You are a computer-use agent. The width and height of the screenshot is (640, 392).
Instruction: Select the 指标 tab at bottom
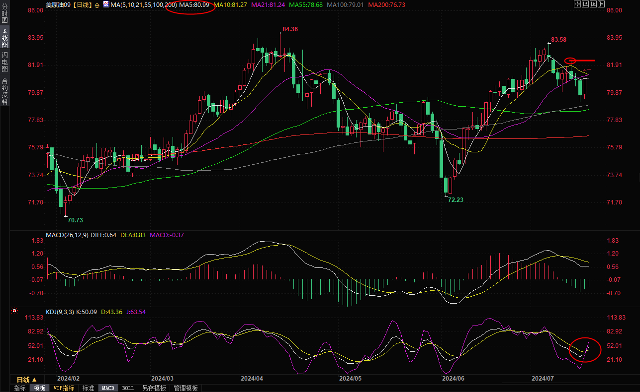20,388
